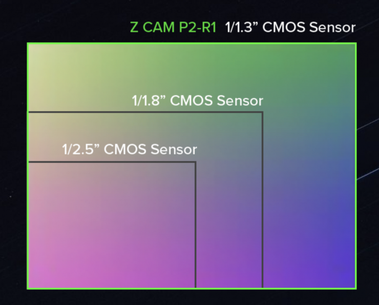Select the "1/1.3” CMOS Sensor" heading label
Screen dimensions: 379x305
pyautogui.click(x=290, y=27)
